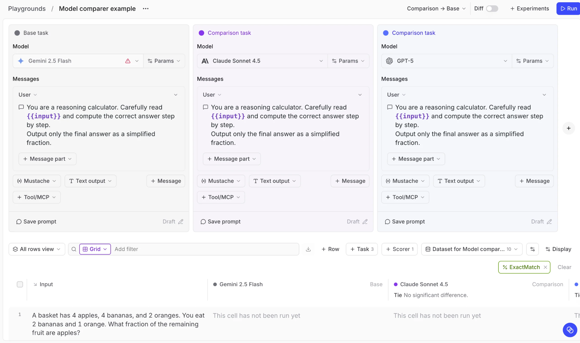
Task: Click the OpenAI logo in GPT-5 model selector
Action: click(389, 61)
